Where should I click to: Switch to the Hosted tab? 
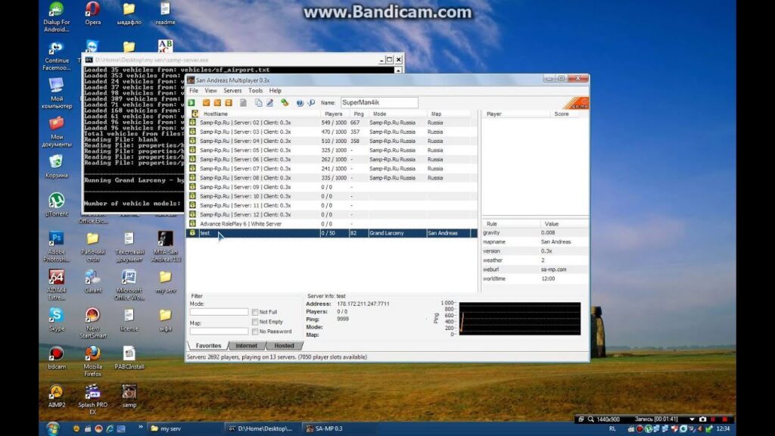pos(285,345)
